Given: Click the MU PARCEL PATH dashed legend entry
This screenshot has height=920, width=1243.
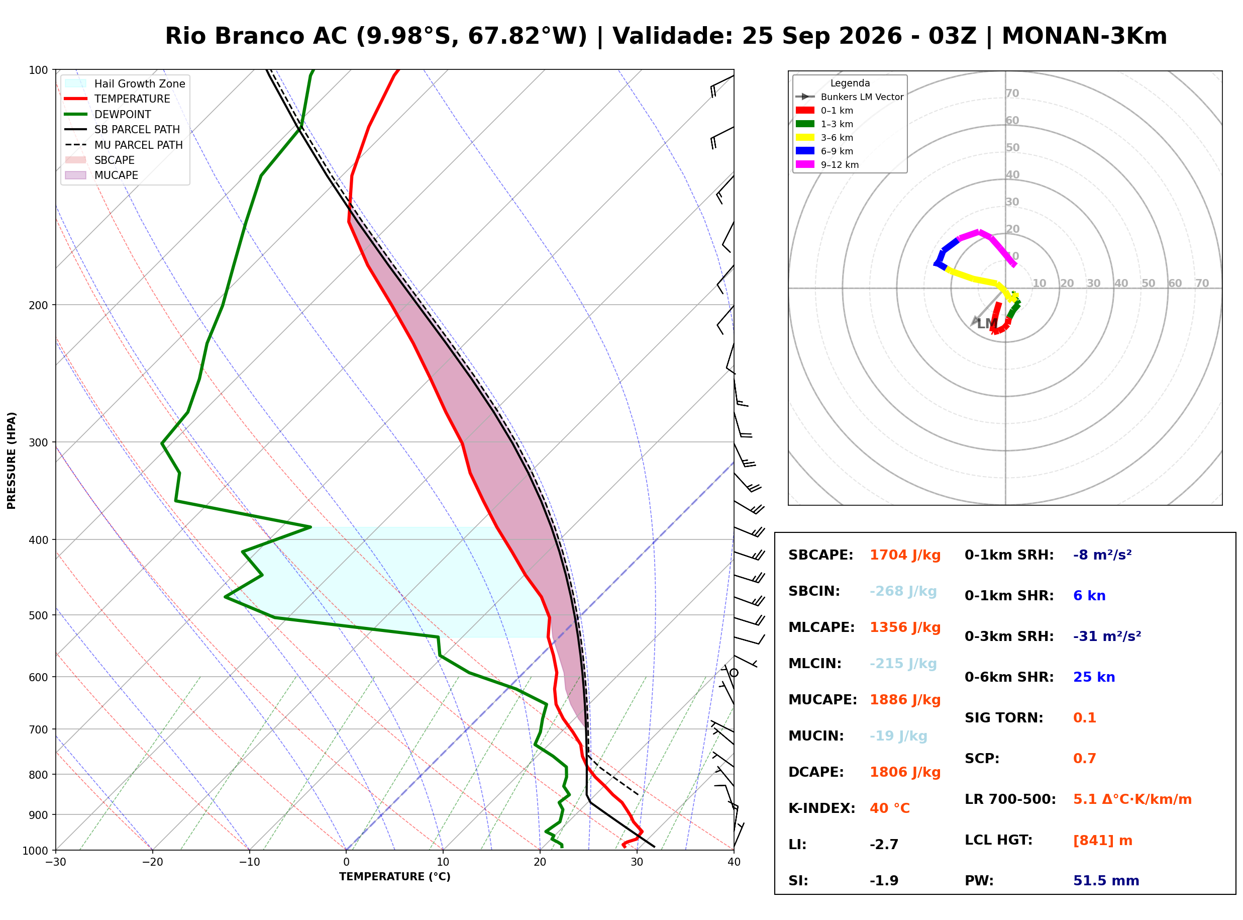Looking at the screenshot, I should coord(124,145).
